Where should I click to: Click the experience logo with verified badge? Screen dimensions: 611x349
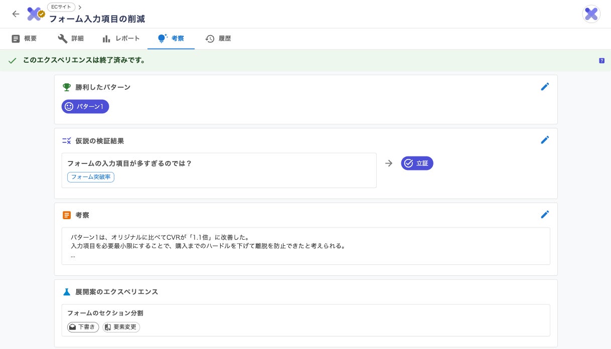coord(36,14)
